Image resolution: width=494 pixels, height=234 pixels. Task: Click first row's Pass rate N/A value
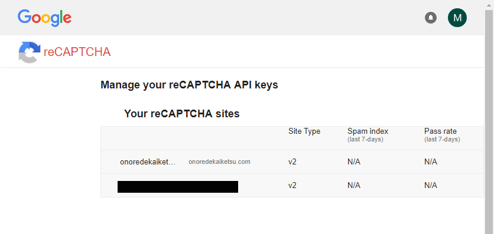(x=431, y=162)
